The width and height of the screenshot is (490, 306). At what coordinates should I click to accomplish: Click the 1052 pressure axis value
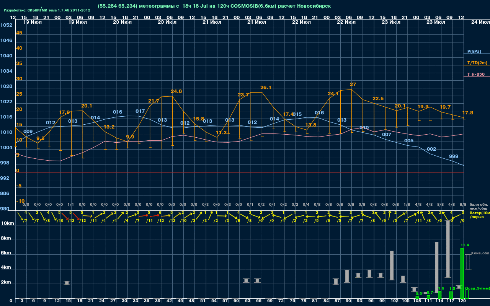coord(6,25)
